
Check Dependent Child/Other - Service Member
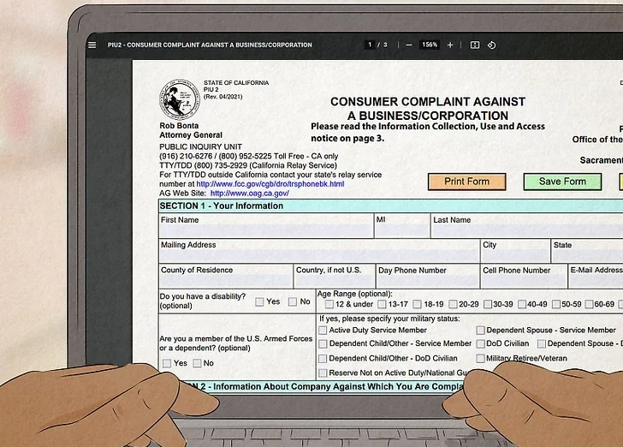(323, 343)
